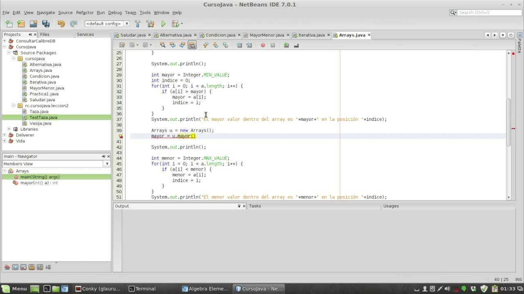Screen dimensions: 524x294
Task: Click the Redo arrow icon
Action: point(73,24)
